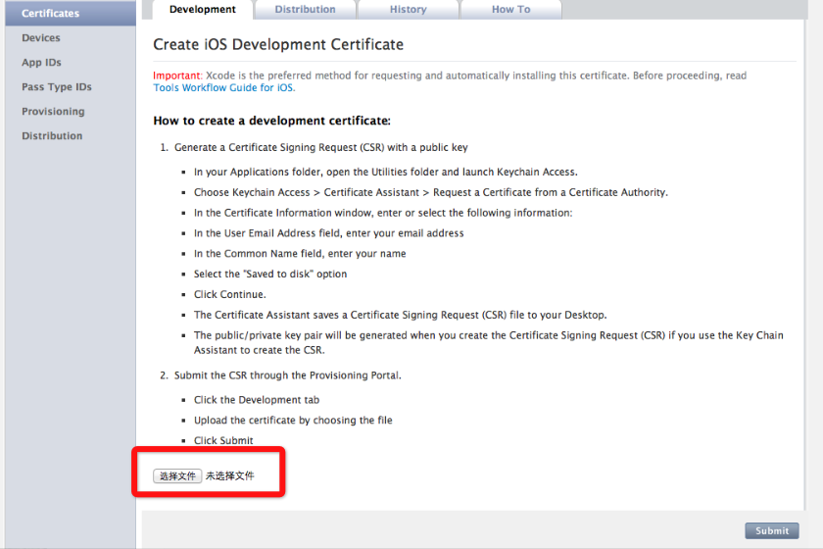The width and height of the screenshot is (823, 549).
Task: Click the How to create a development certificate heading
Action: (272, 121)
